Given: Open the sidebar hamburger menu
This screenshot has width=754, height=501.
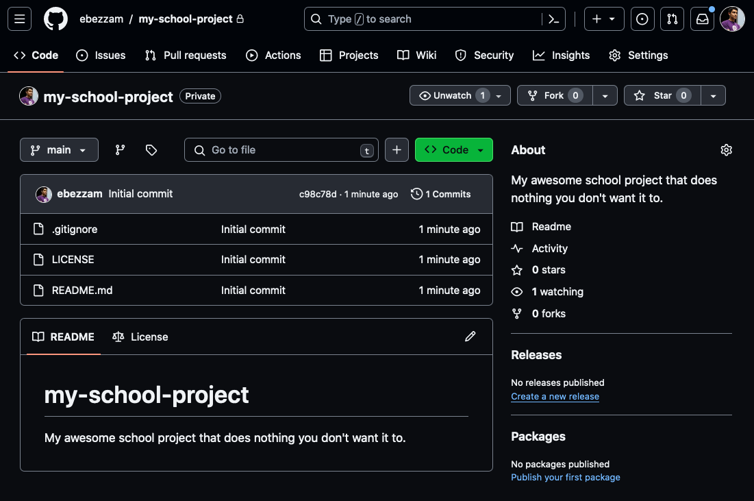Looking at the screenshot, I should click(18, 19).
